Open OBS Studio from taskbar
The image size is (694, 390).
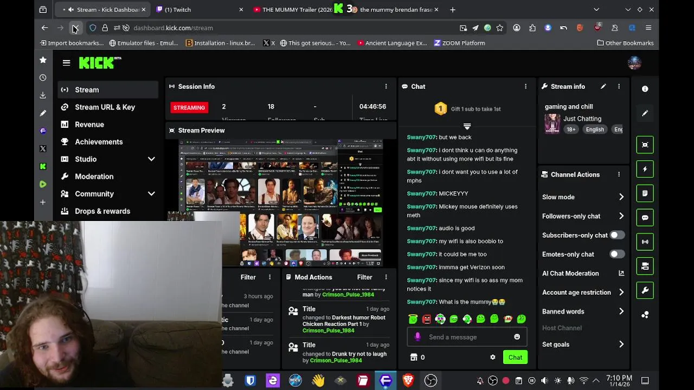click(430, 380)
